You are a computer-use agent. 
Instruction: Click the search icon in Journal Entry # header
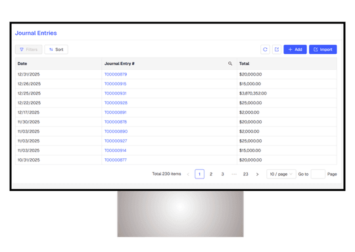(230, 64)
